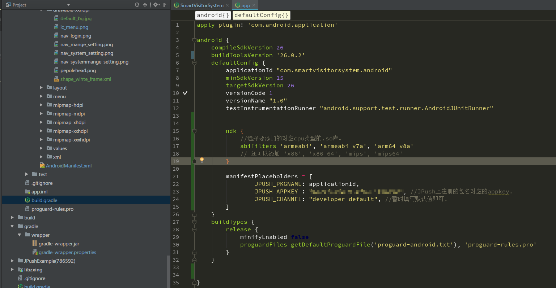Expand the menu folder
The width and height of the screenshot is (556, 288).
[x=41, y=96]
